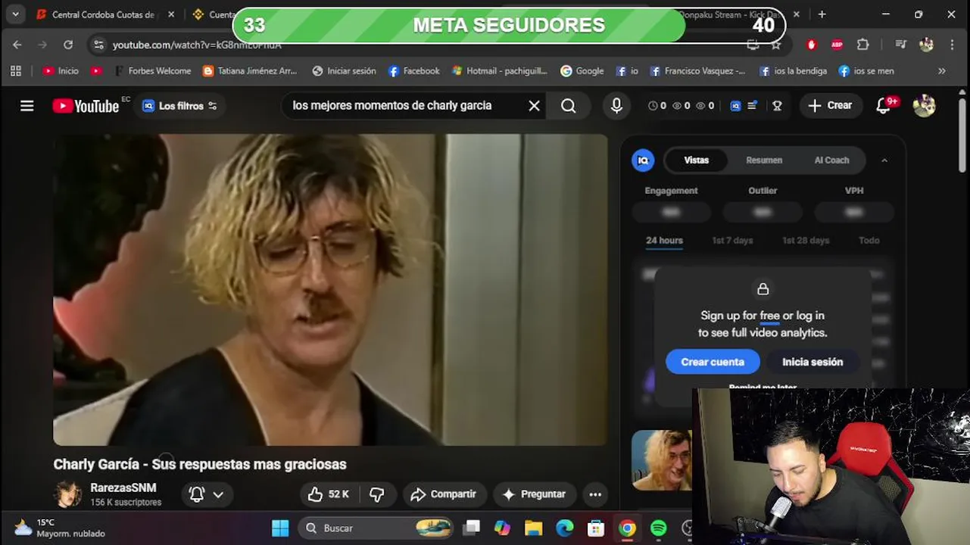The image size is (970, 545).
Task: Click the Charly García video player
Action: coord(330,290)
